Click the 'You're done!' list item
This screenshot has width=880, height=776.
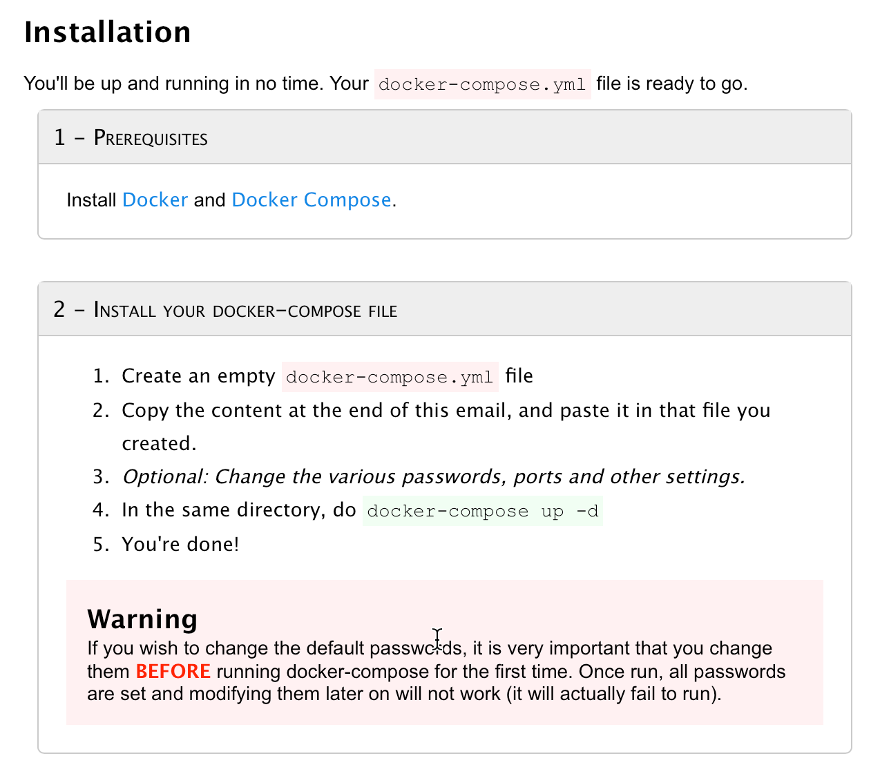coord(180,544)
